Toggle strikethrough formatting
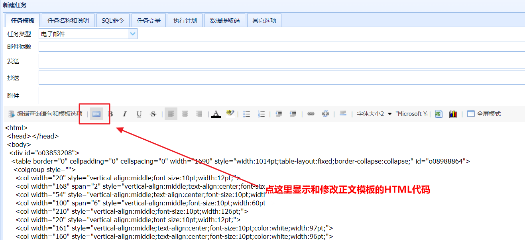Image resolution: width=525 pixels, height=240 pixels. pos(153,114)
